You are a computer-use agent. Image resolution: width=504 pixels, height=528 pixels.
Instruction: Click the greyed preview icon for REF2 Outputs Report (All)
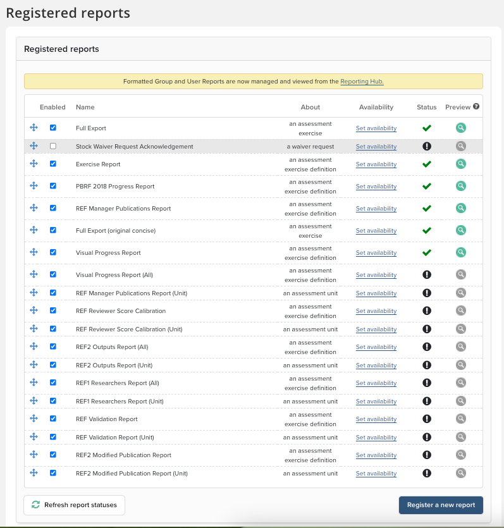coord(461,347)
